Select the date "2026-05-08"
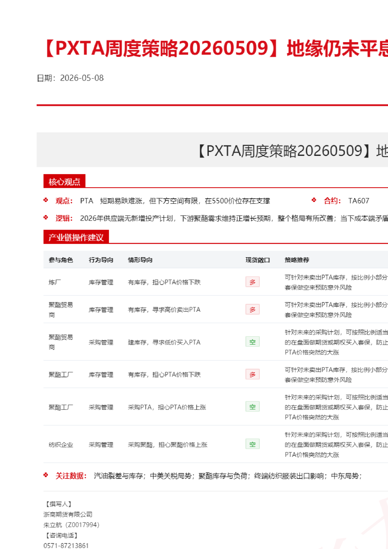 [x=82, y=78]
